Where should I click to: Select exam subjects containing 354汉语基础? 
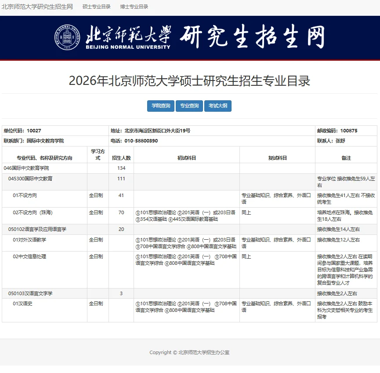tap(186, 216)
